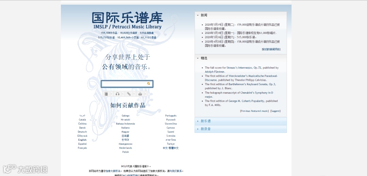Collapse the 新闻 news section
The width and height of the screenshot is (367, 176).
coord(241,15)
